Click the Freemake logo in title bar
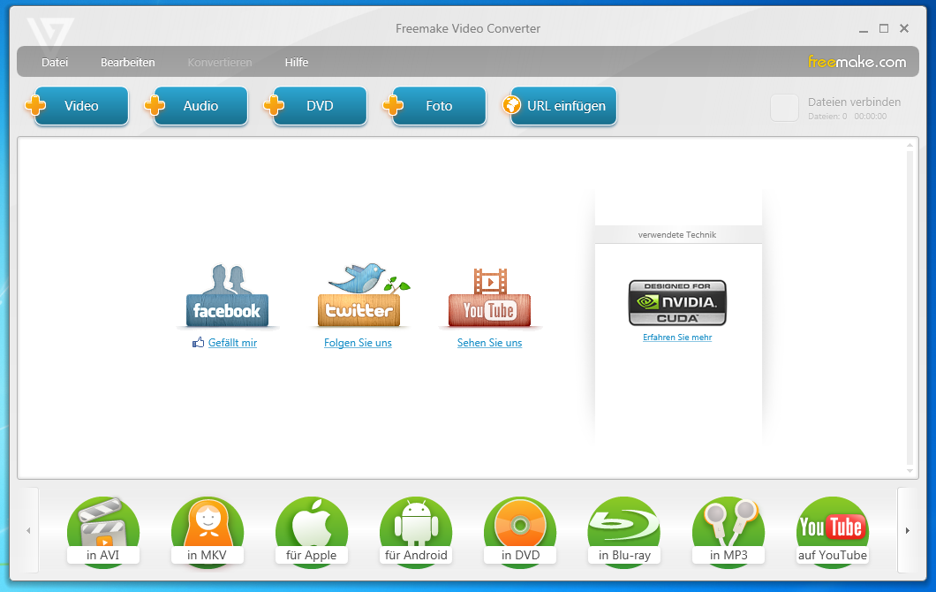936x592 pixels. coord(50,34)
